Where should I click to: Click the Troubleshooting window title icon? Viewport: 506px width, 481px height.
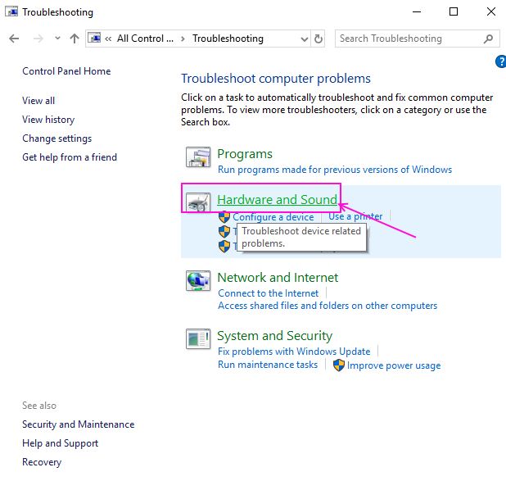tap(11, 12)
